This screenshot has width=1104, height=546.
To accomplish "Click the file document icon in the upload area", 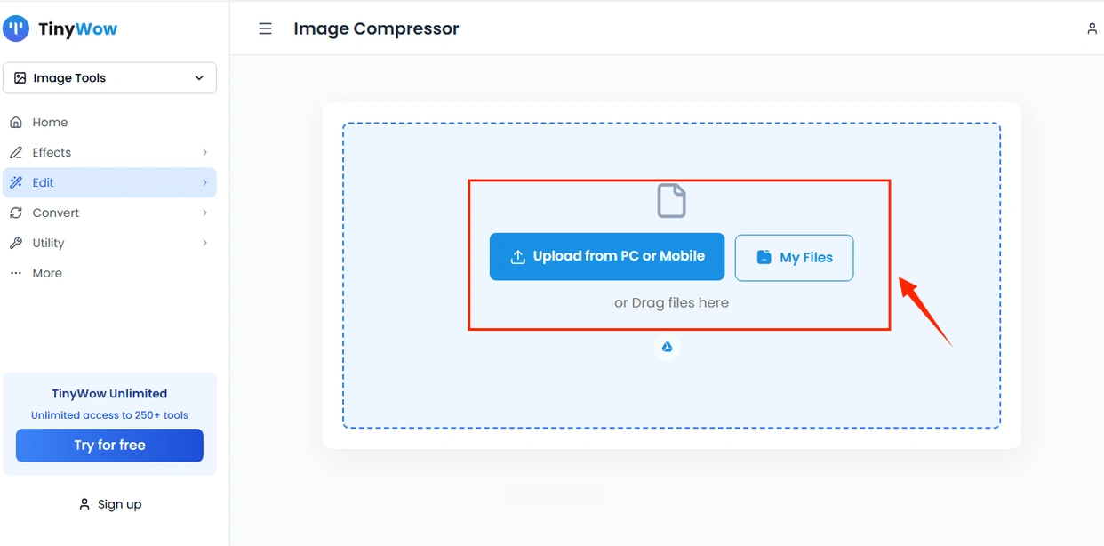I will pyautogui.click(x=671, y=201).
